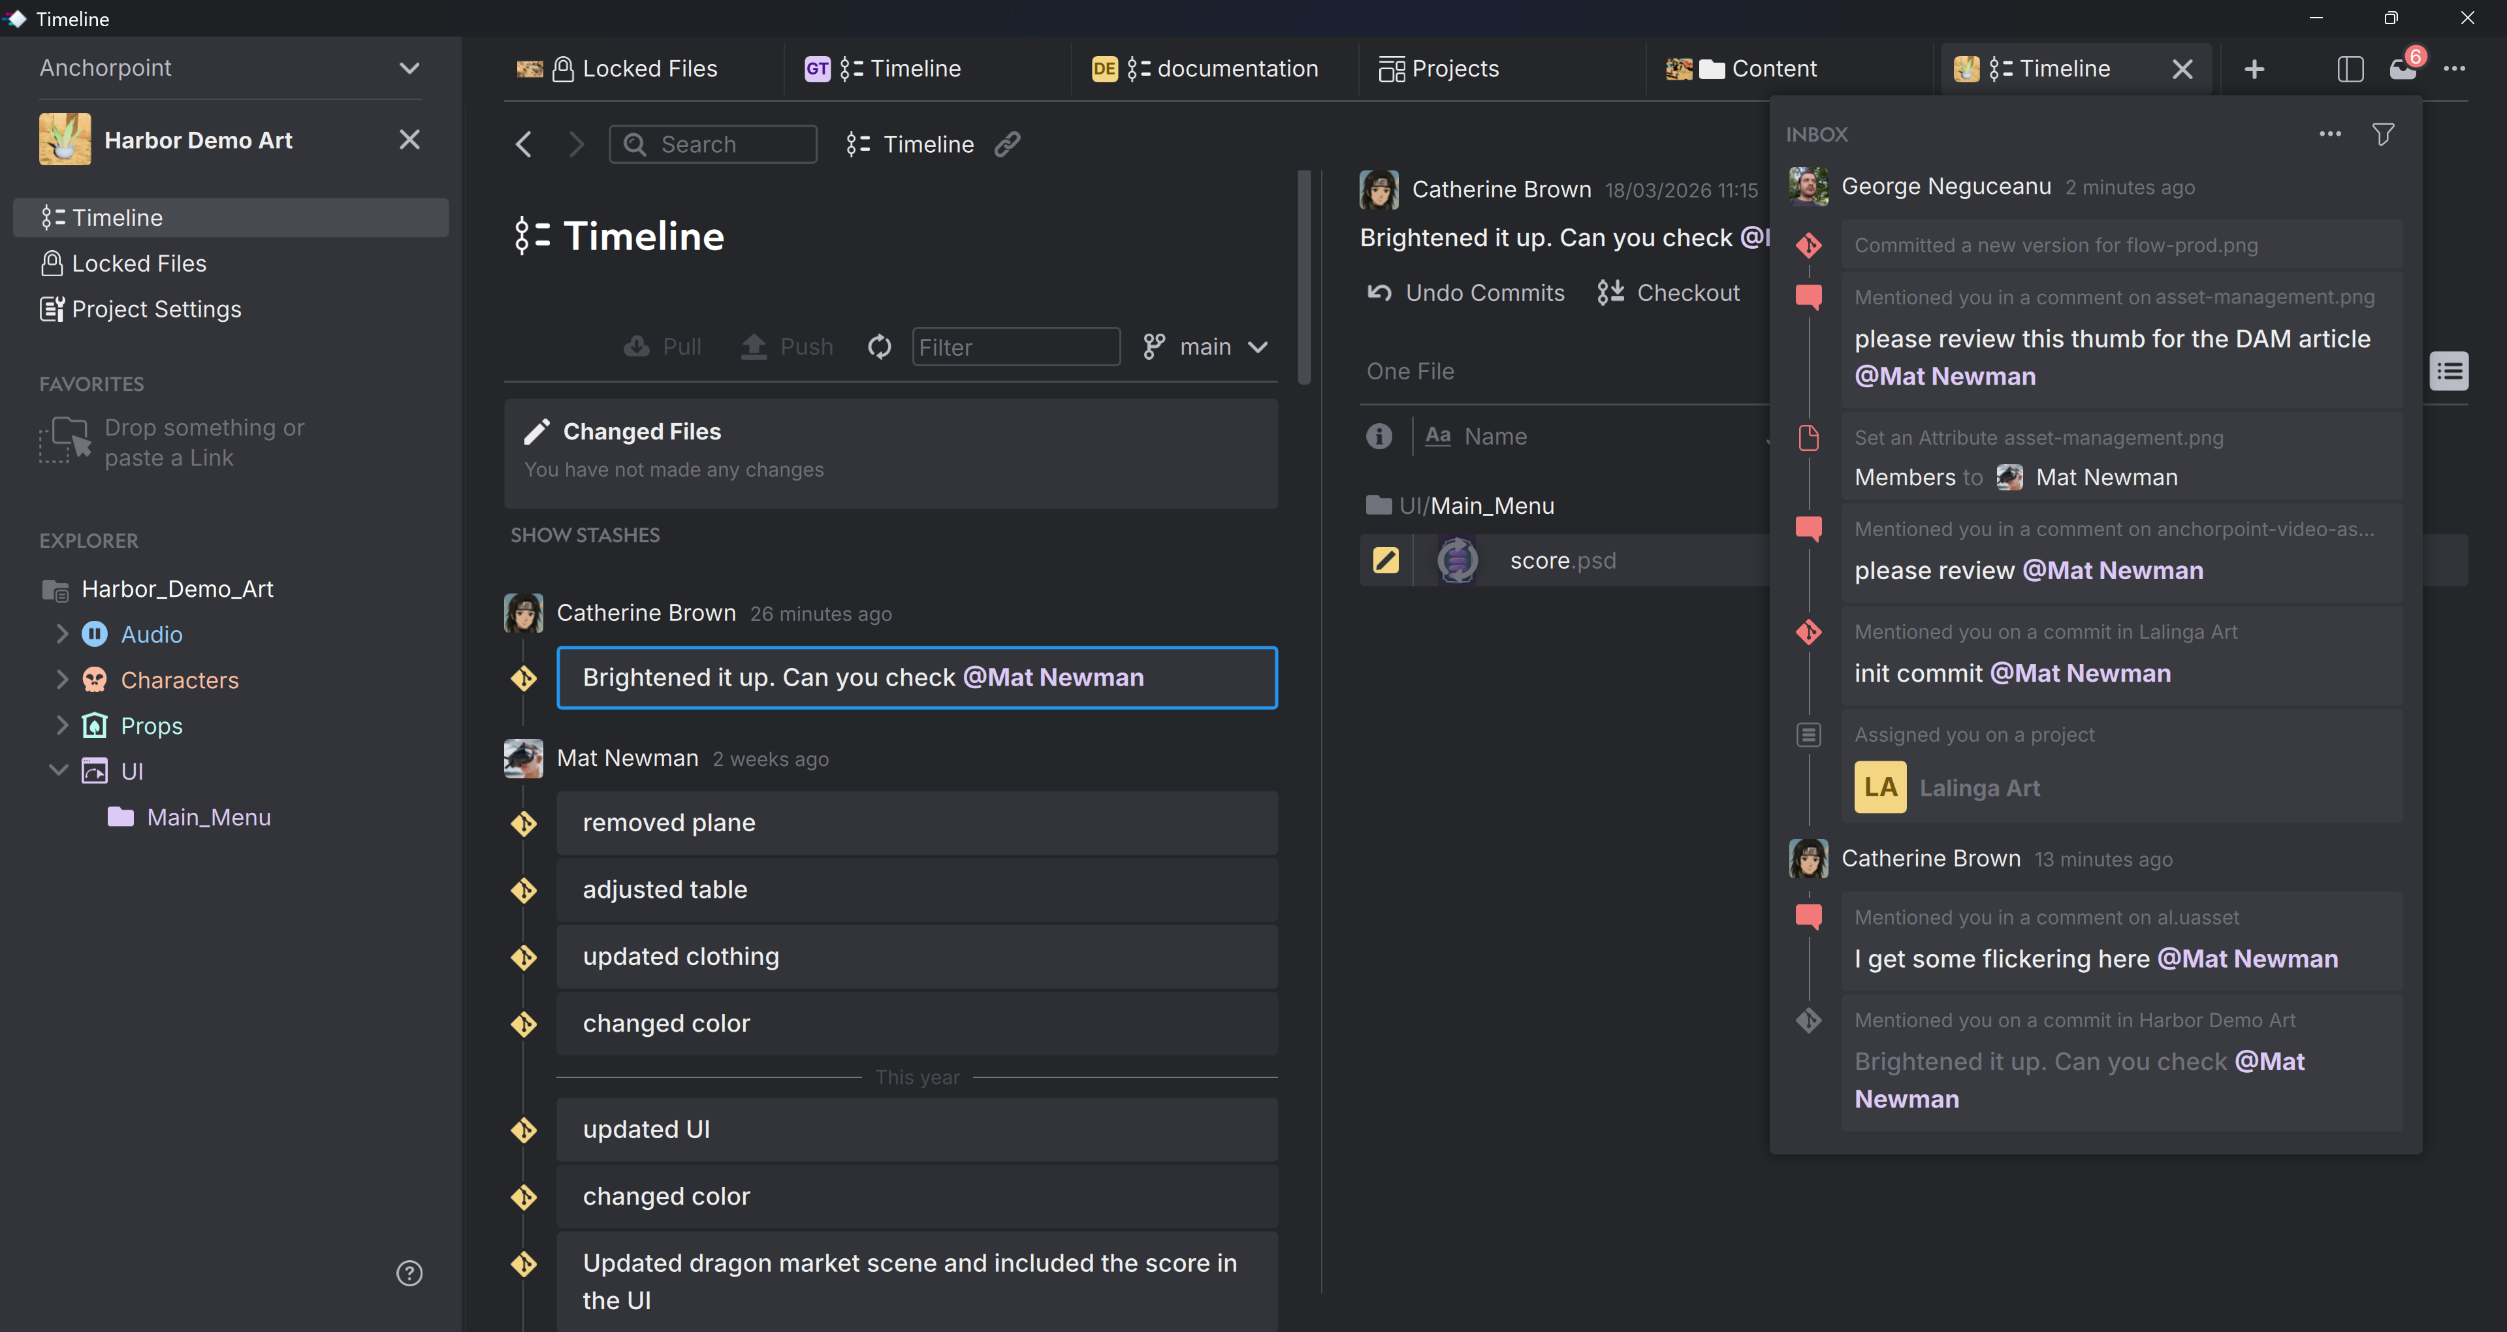This screenshot has height=1332, width=2507.
Task: Click the info icon in the file list header
Action: (1379, 436)
